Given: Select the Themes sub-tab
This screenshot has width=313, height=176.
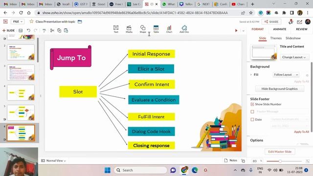Looking at the screenshot, I should [x=276, y=38].
